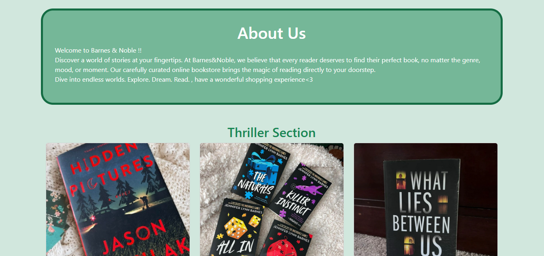Click the "Welcome to Barnes & Noble !!" line
This screenshot has height=256, width=544.
tap(98, 51)
